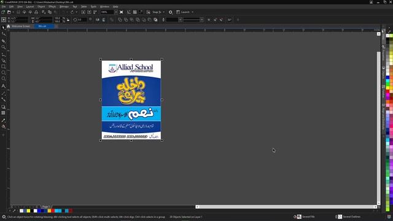Open the File menu

pos(4,7)
